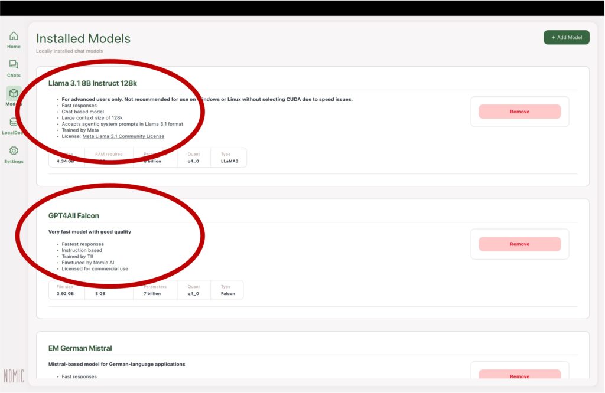Select the Models cube icon
The height and width of the screenshot is (393, 605).
[14, 93]
